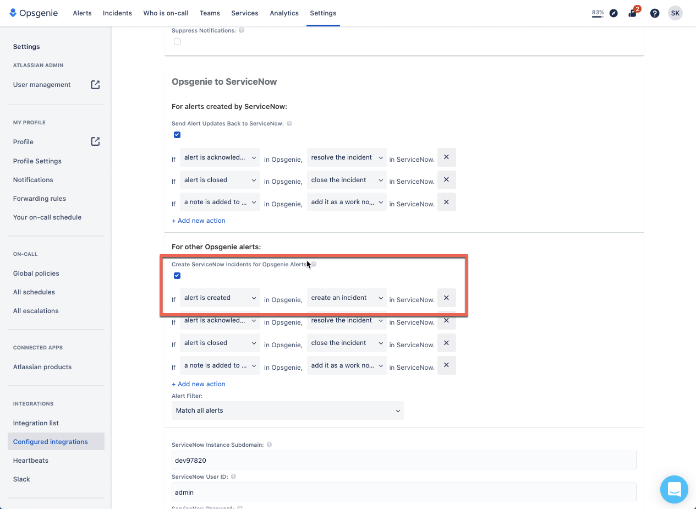Image resolution: width=696 pixels, height=509 pixels.
Task: Toggle Suppress Notifications checkbox
Action: pyautogui.click(x=177, y=42)
